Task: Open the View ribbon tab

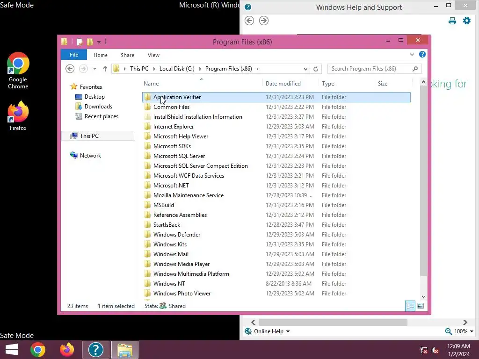Action: point(153,55)
